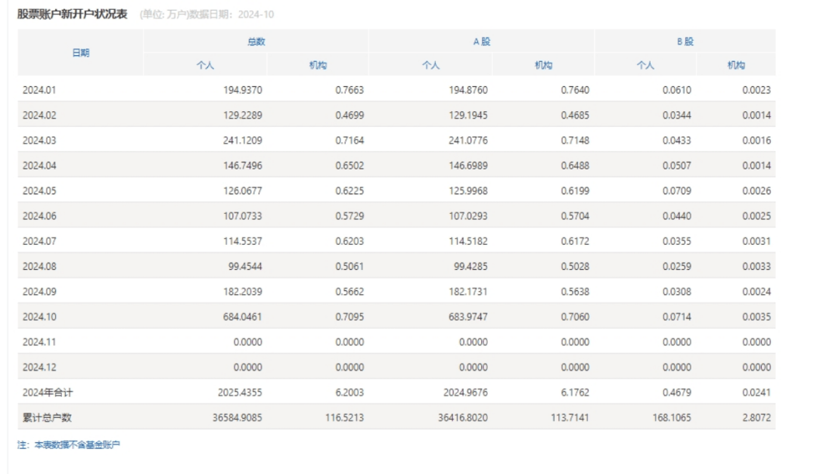Click the value 182.2039
This screenshot has width=817, height=474.
coord(243,292)
